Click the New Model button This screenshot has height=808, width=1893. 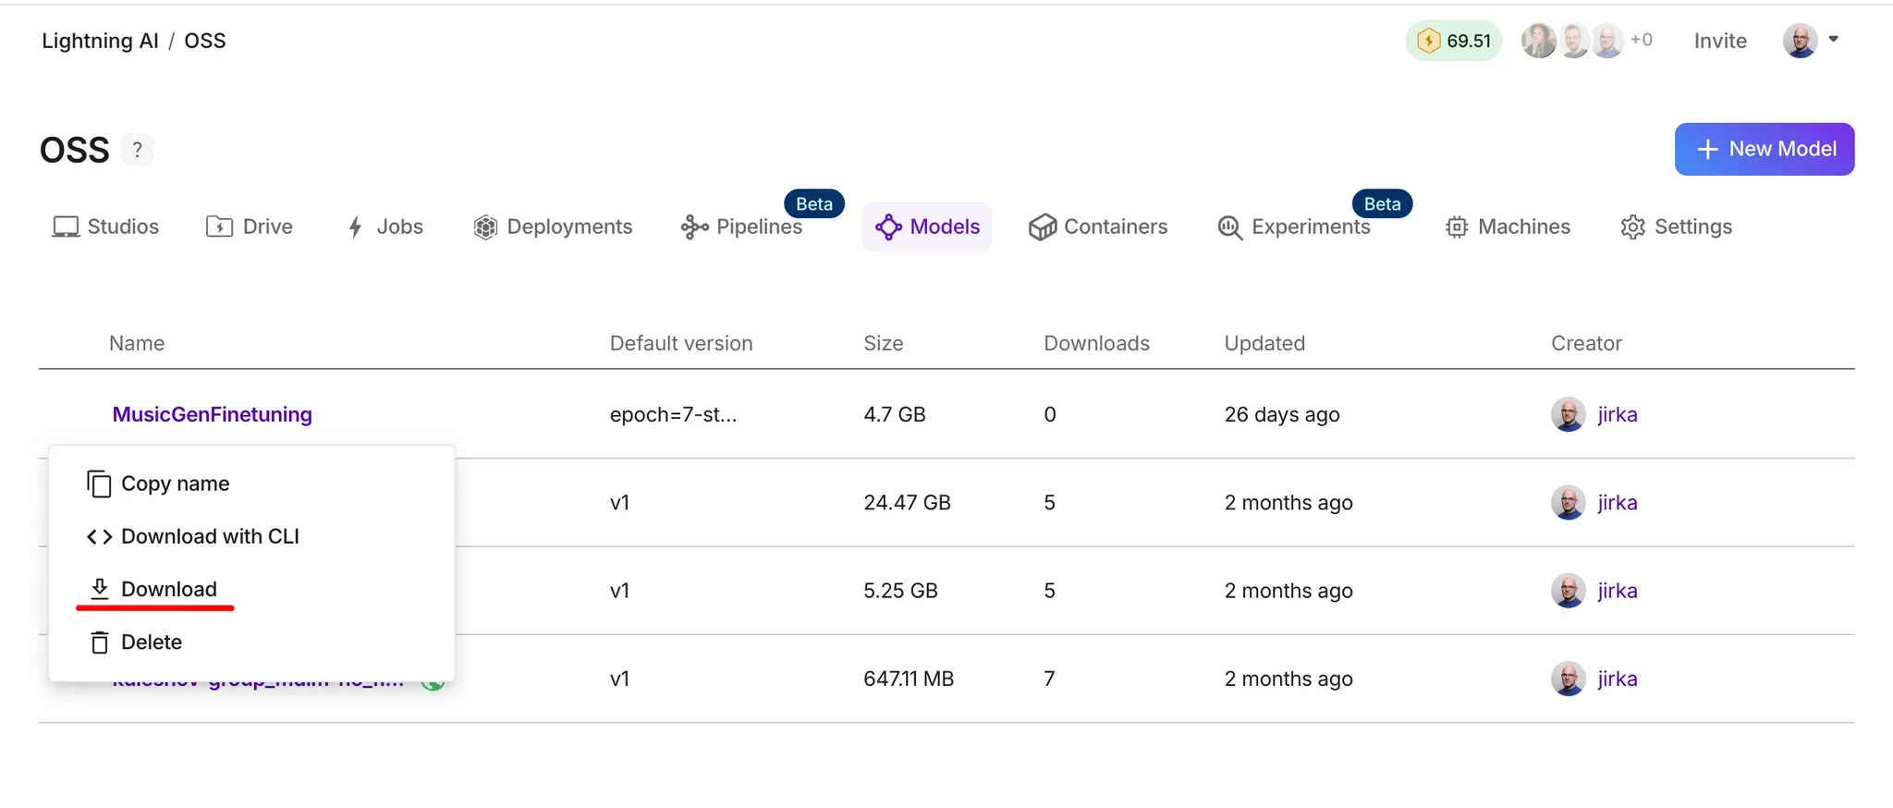point(1765,149)
